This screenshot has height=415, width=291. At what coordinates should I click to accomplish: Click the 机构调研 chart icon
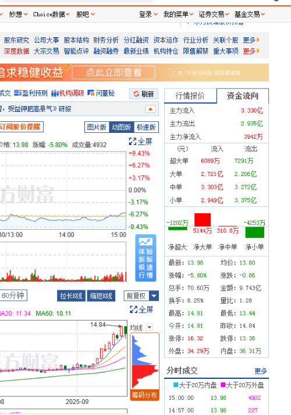[x=55, y=93]
